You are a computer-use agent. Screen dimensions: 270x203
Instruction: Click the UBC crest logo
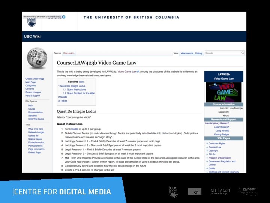(x=32, y=22)
